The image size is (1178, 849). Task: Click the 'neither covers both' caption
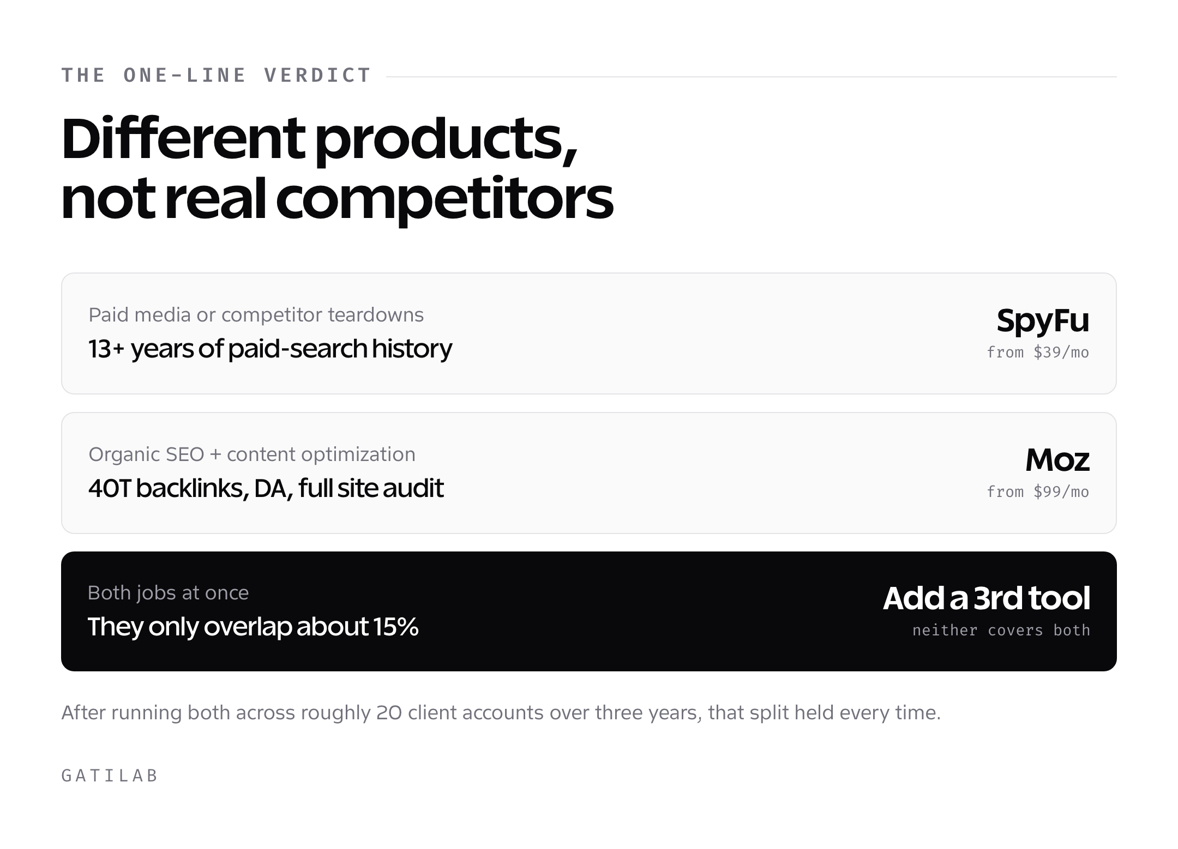1001,630
